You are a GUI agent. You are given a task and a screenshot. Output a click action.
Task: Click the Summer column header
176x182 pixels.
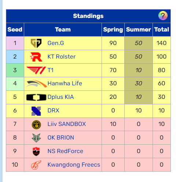[x=139, y=30]
